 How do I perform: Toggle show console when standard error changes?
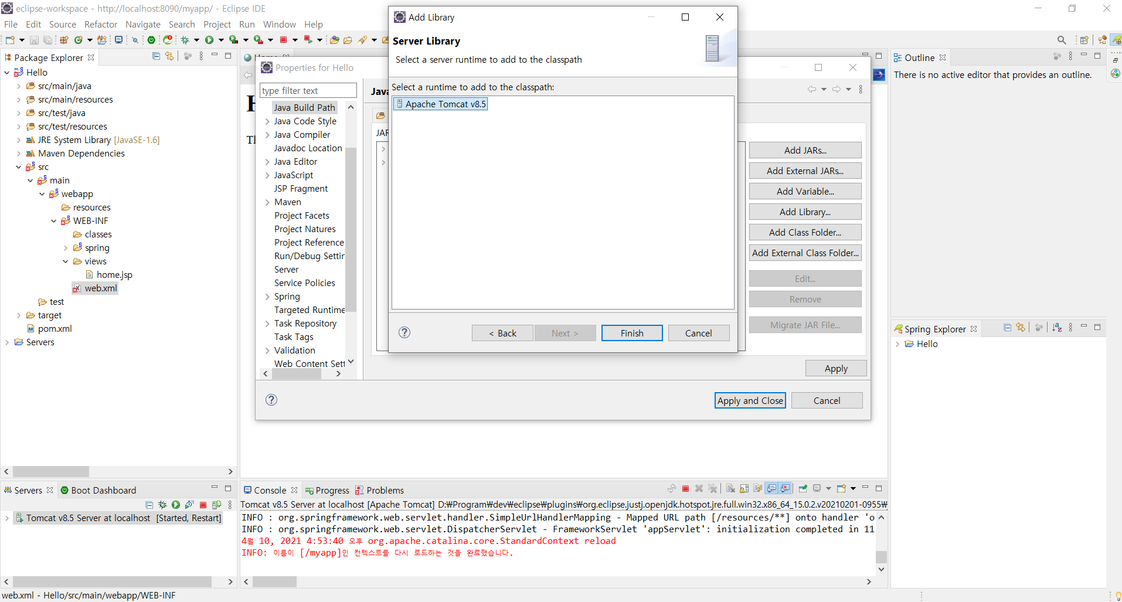785,488
